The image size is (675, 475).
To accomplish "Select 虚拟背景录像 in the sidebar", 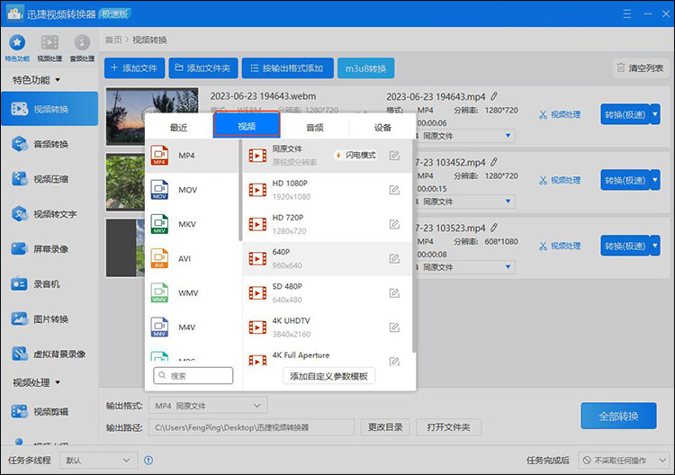I will click(49, 354).
